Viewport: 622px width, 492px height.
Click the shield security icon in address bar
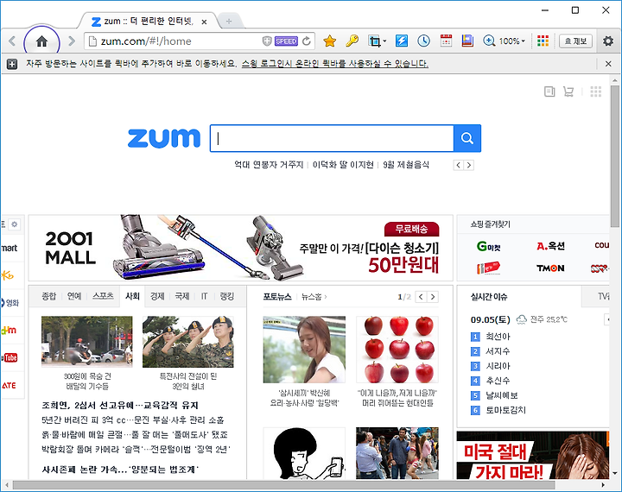[267, 41]
